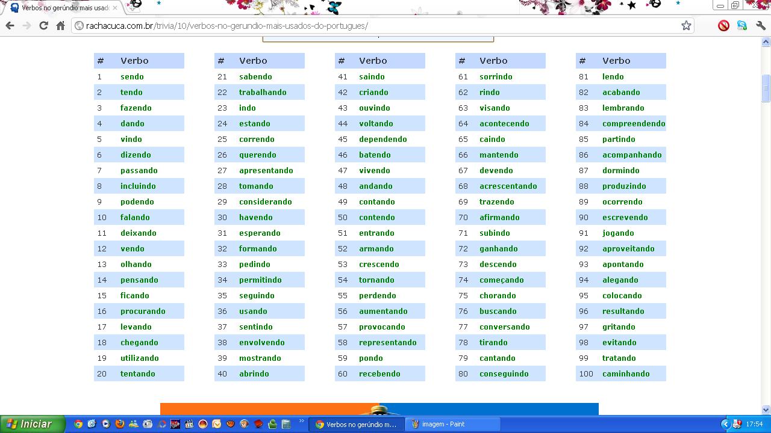This screenshot has height=433, width=771.
Task: Expand hidden system tray icons
Action: [725, 424]
